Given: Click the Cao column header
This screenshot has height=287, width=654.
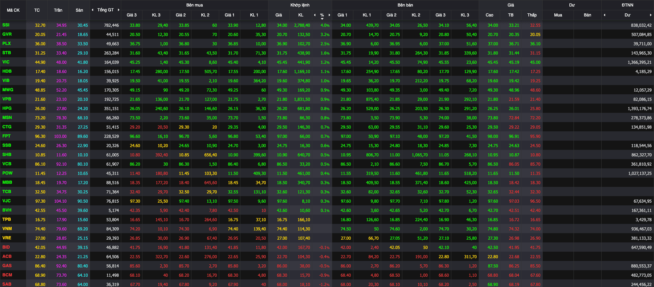Looking at the screenshot, I should coord(489,15).
